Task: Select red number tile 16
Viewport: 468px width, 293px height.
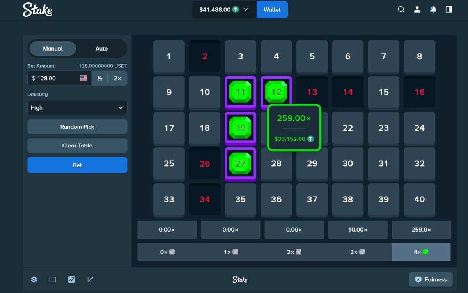Action: [x=419, y=92]
